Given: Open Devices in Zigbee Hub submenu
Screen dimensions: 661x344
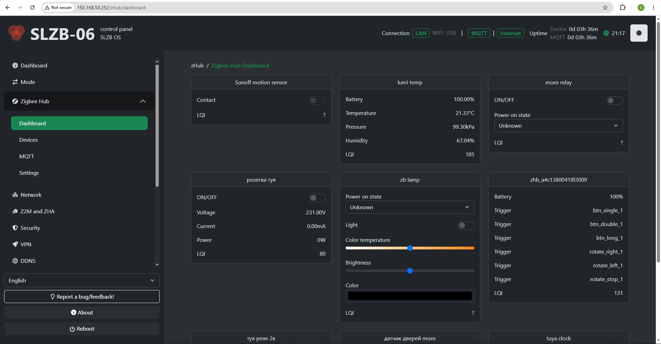Looking at the screenshot, I should coord(29,140).
